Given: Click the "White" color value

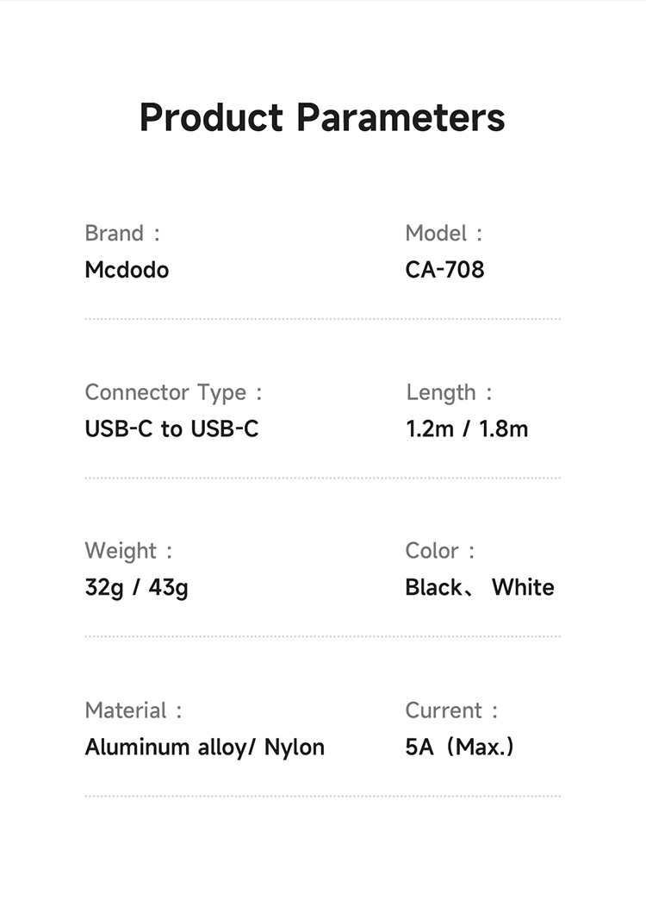Looking at the screenshot, I should tap(523, 588).
